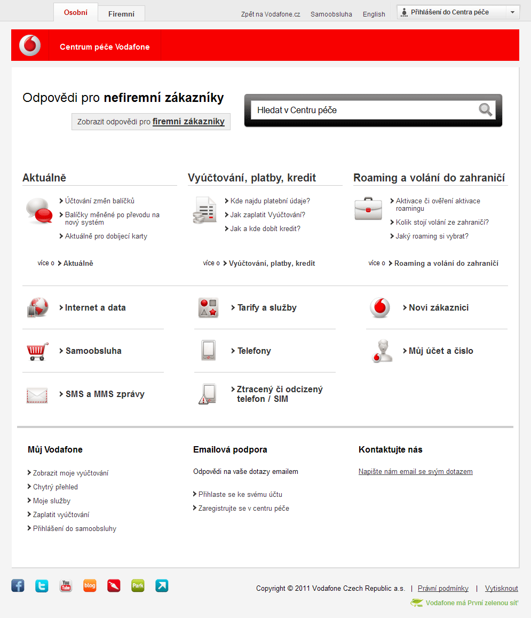Screen dimensions: 531x618
Task: Click the invoice and coins billing icon
Action: pyautogui.click(x=204, y=210)
